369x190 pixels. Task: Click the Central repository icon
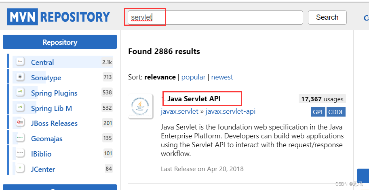coord(20,62)
